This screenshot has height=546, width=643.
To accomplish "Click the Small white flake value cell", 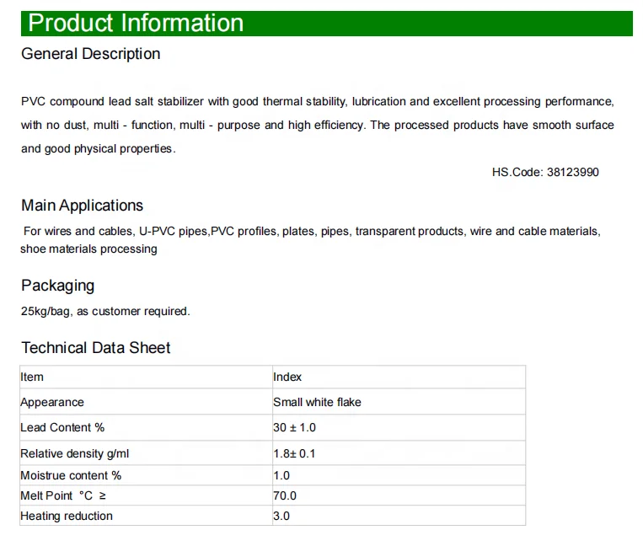I will click(317, 402).
